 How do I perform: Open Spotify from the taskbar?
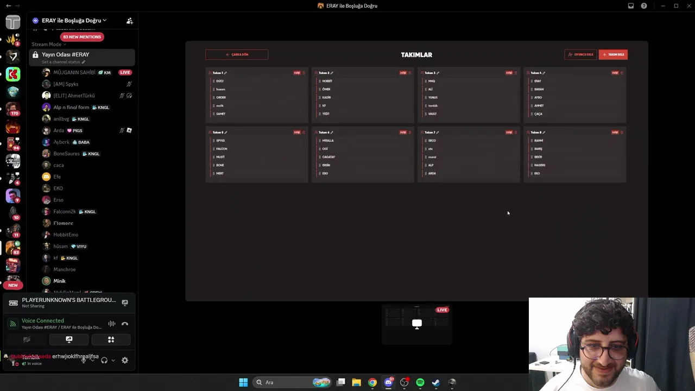[420, 382]
